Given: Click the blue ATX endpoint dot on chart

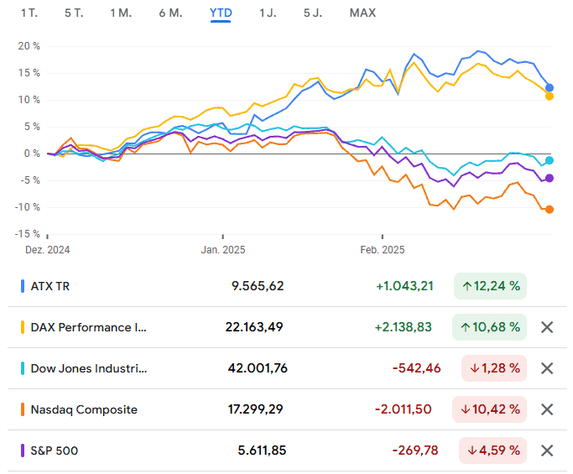Looking at the screenshot, I should (x=550, y=88).
